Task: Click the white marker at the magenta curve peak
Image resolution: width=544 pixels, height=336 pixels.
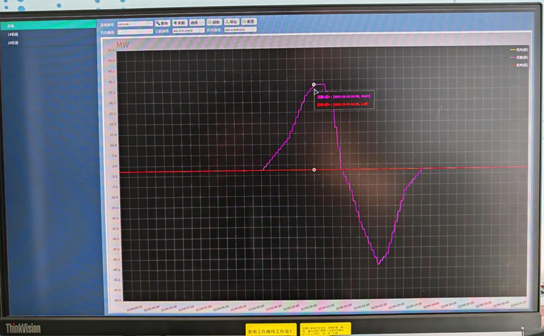Action: point(314,84)
